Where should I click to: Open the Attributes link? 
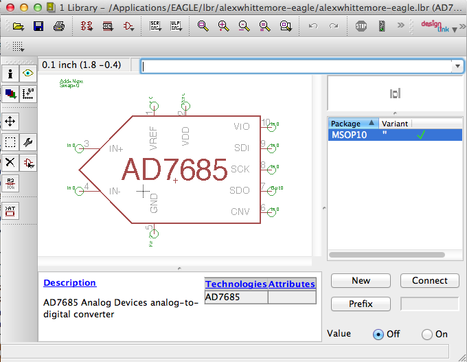coord(292,284)
